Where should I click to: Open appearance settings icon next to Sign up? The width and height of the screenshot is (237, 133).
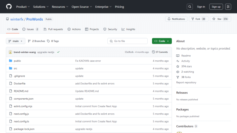click(228, 7)
